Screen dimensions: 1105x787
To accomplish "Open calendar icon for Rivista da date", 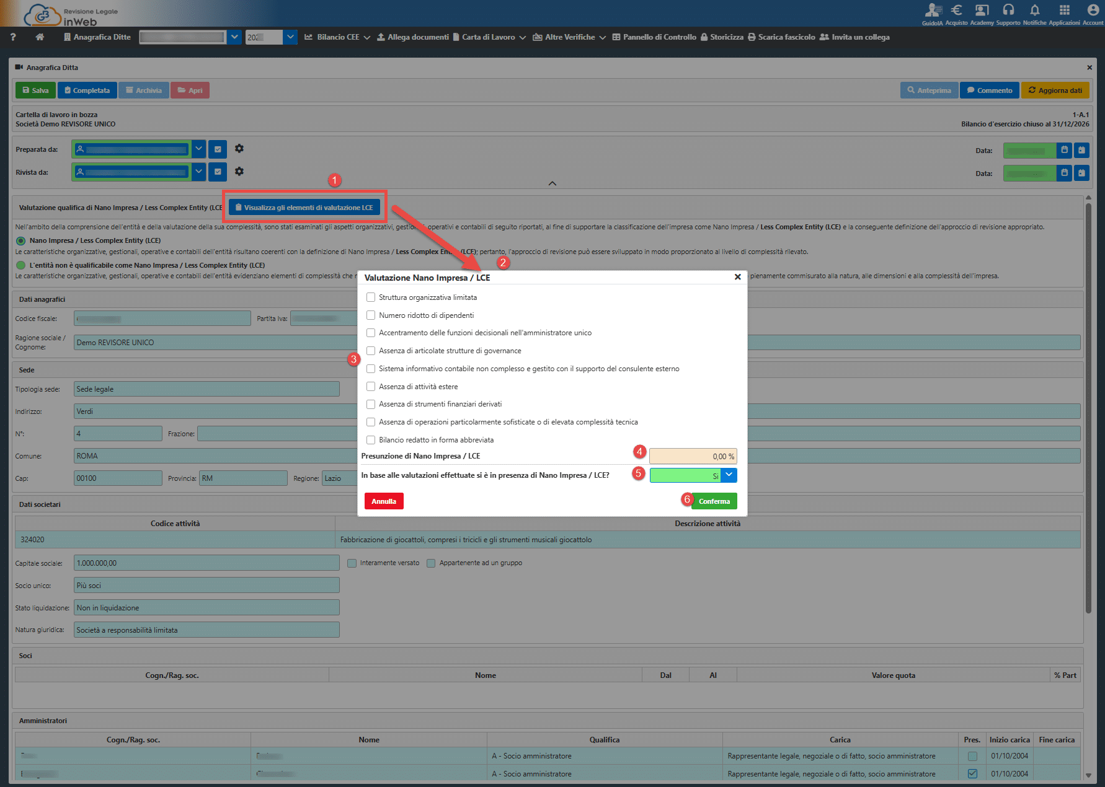I will (x=1064, y=173).
